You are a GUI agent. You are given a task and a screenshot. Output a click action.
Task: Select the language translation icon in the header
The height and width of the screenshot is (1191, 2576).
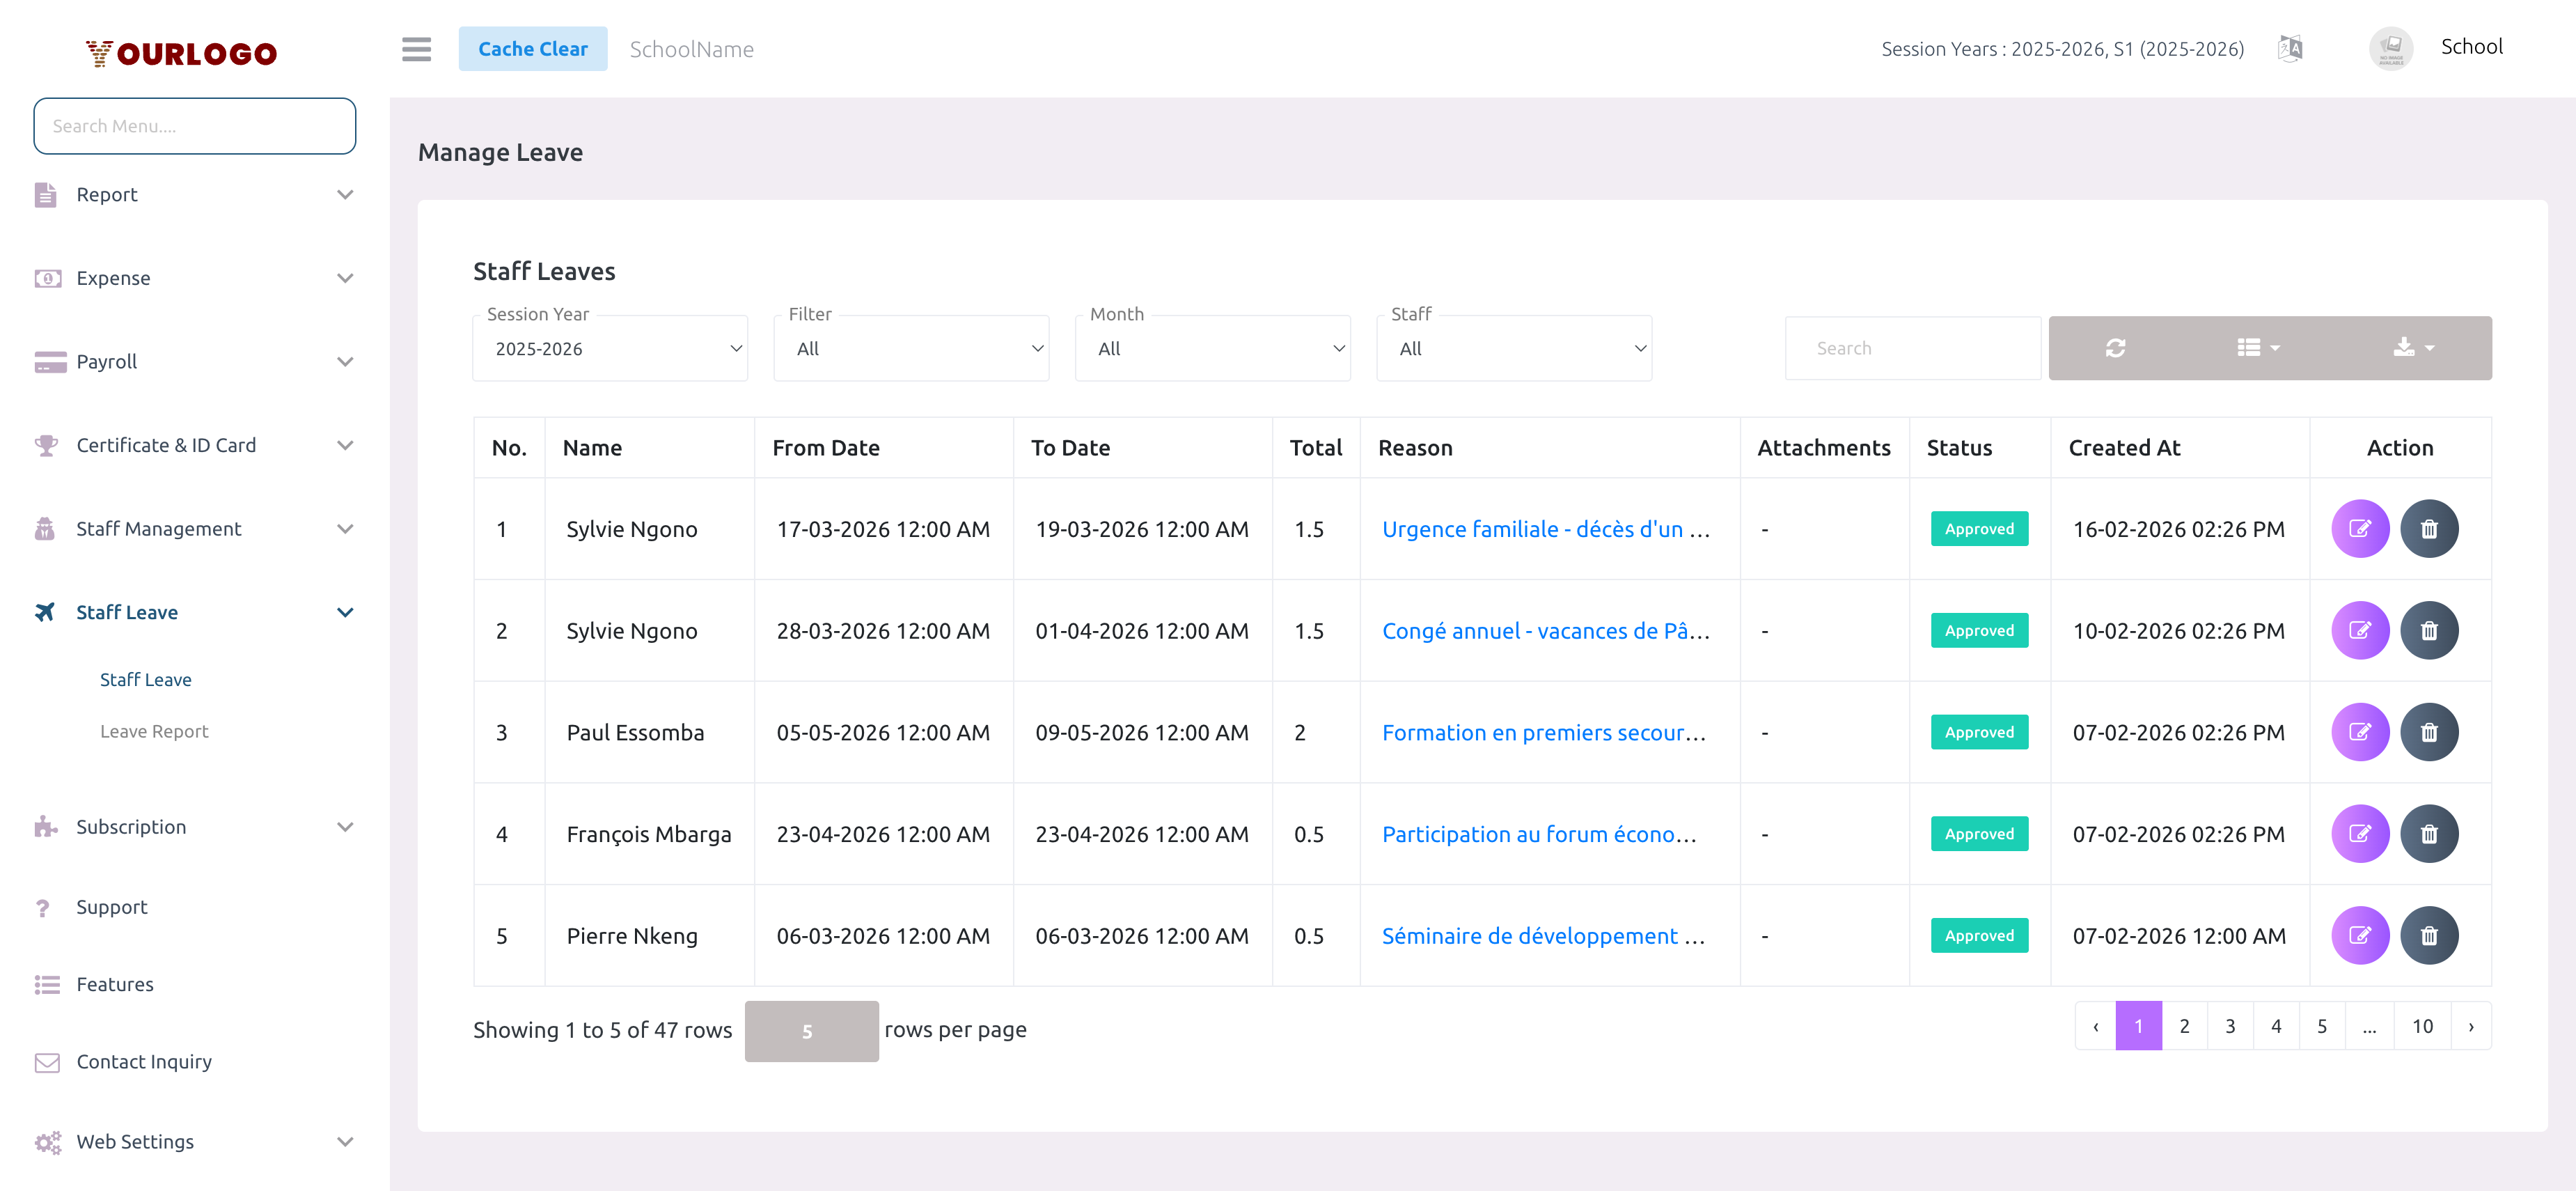click(2290, 47)
